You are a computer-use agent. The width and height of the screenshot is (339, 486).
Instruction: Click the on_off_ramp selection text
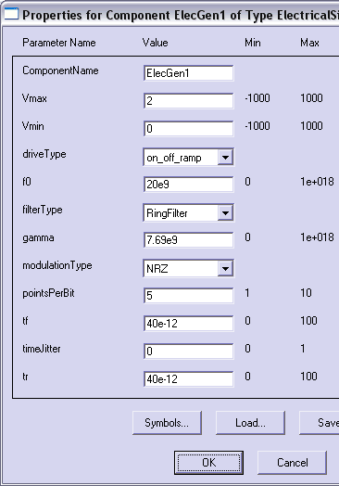click(174, 158)
